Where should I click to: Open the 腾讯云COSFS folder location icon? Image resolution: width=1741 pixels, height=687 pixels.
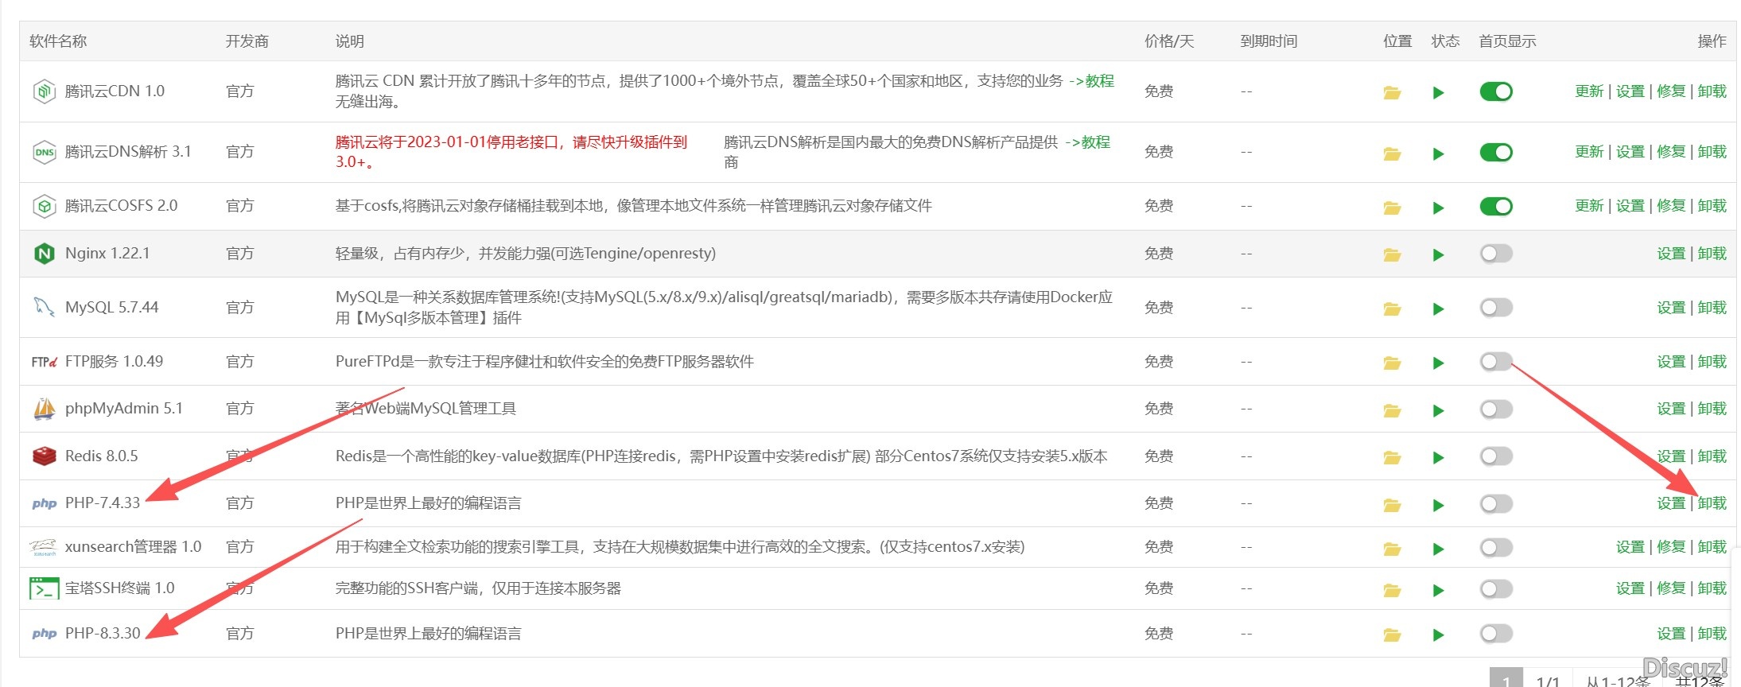click(x=1392, y=208)
